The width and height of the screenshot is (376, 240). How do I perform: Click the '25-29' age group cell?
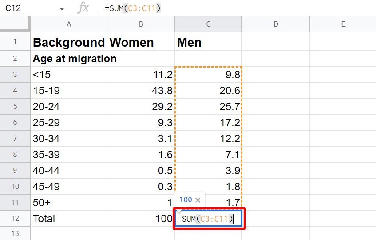point(68,122)
